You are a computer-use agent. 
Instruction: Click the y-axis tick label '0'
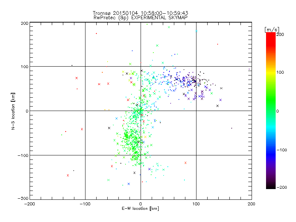27,111
